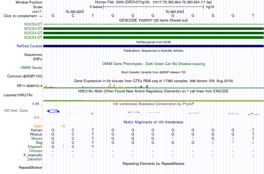The height and width of the screenshot is (174, 264).
Task: Select the 'Zebrafish' species label
Action: (35, 159)
